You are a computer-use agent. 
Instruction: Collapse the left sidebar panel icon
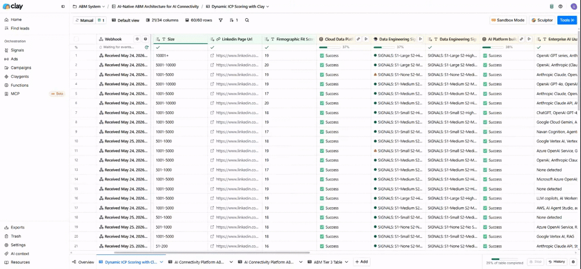(63, 6)
